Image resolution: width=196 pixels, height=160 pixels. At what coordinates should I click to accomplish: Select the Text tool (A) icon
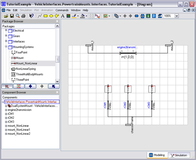pos(63,16)
